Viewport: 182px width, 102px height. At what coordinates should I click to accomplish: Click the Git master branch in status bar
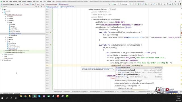tap(167, 93)
